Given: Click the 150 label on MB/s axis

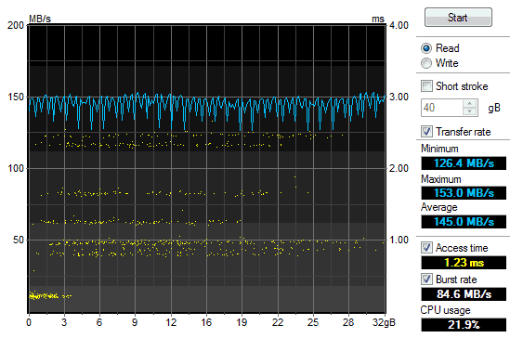Looking at the screenshot, I should [16, 97].
